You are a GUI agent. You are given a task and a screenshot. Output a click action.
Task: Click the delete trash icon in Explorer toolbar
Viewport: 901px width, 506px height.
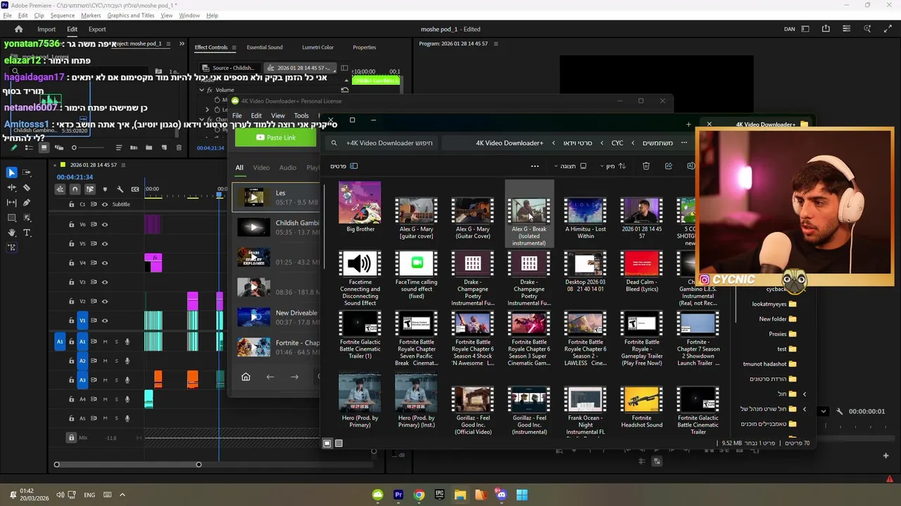(x=646, y=166)
